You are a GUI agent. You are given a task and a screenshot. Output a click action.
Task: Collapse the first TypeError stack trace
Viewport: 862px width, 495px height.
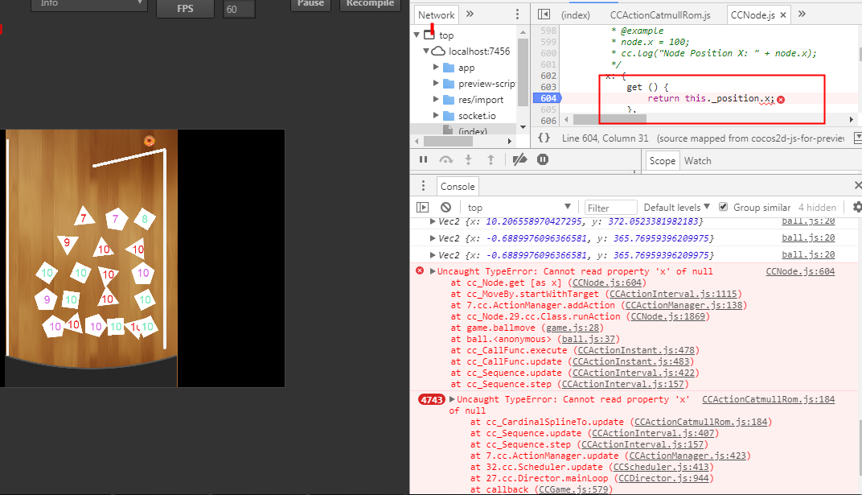433,271
